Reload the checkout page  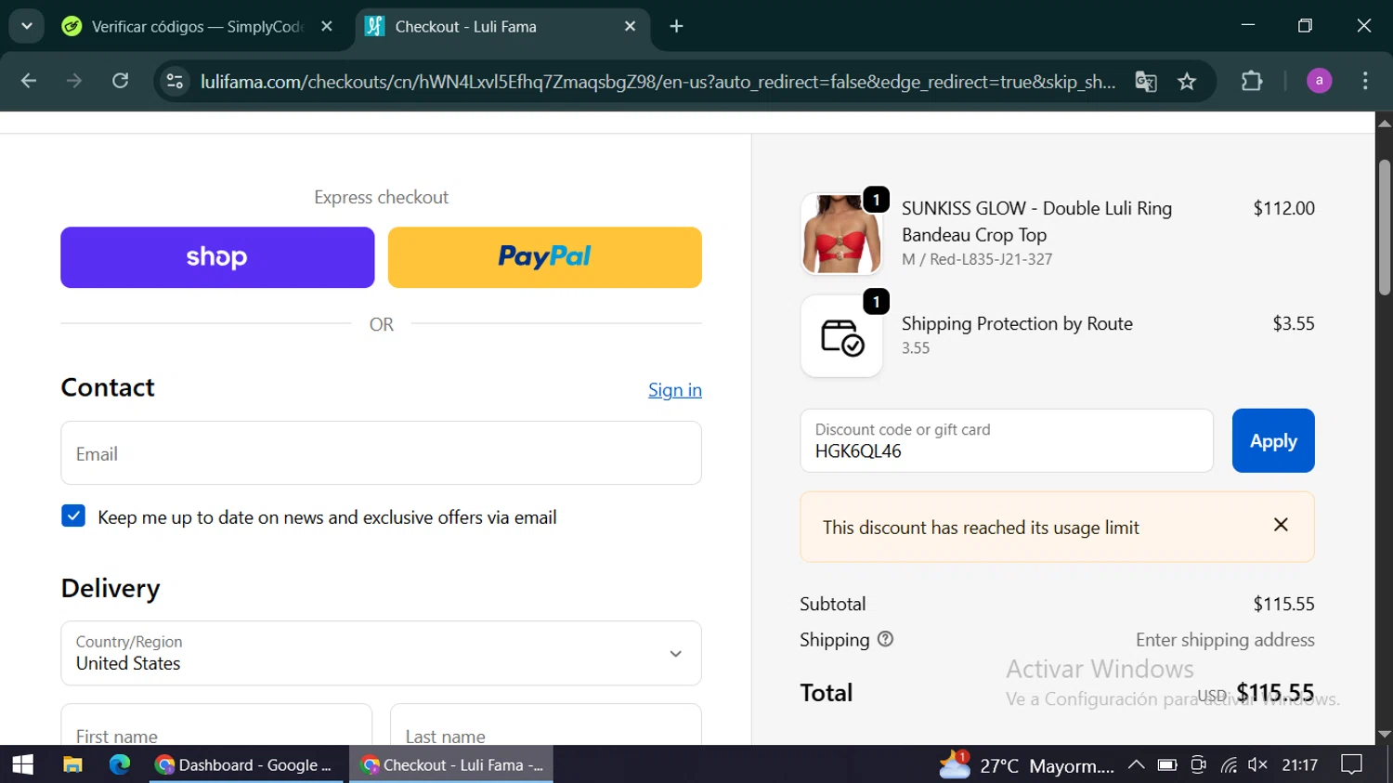[121, 81]
